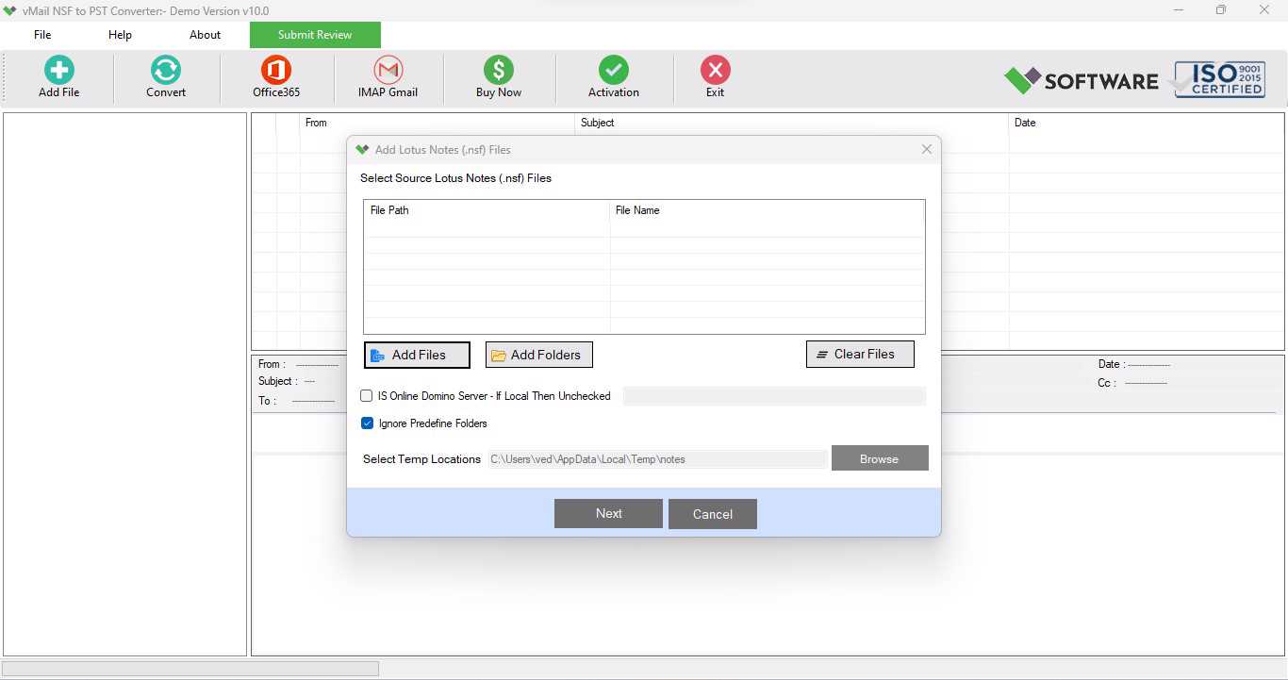
Task: Close the Add Lotus Notes dialog
Action: (x=926, y=149)
